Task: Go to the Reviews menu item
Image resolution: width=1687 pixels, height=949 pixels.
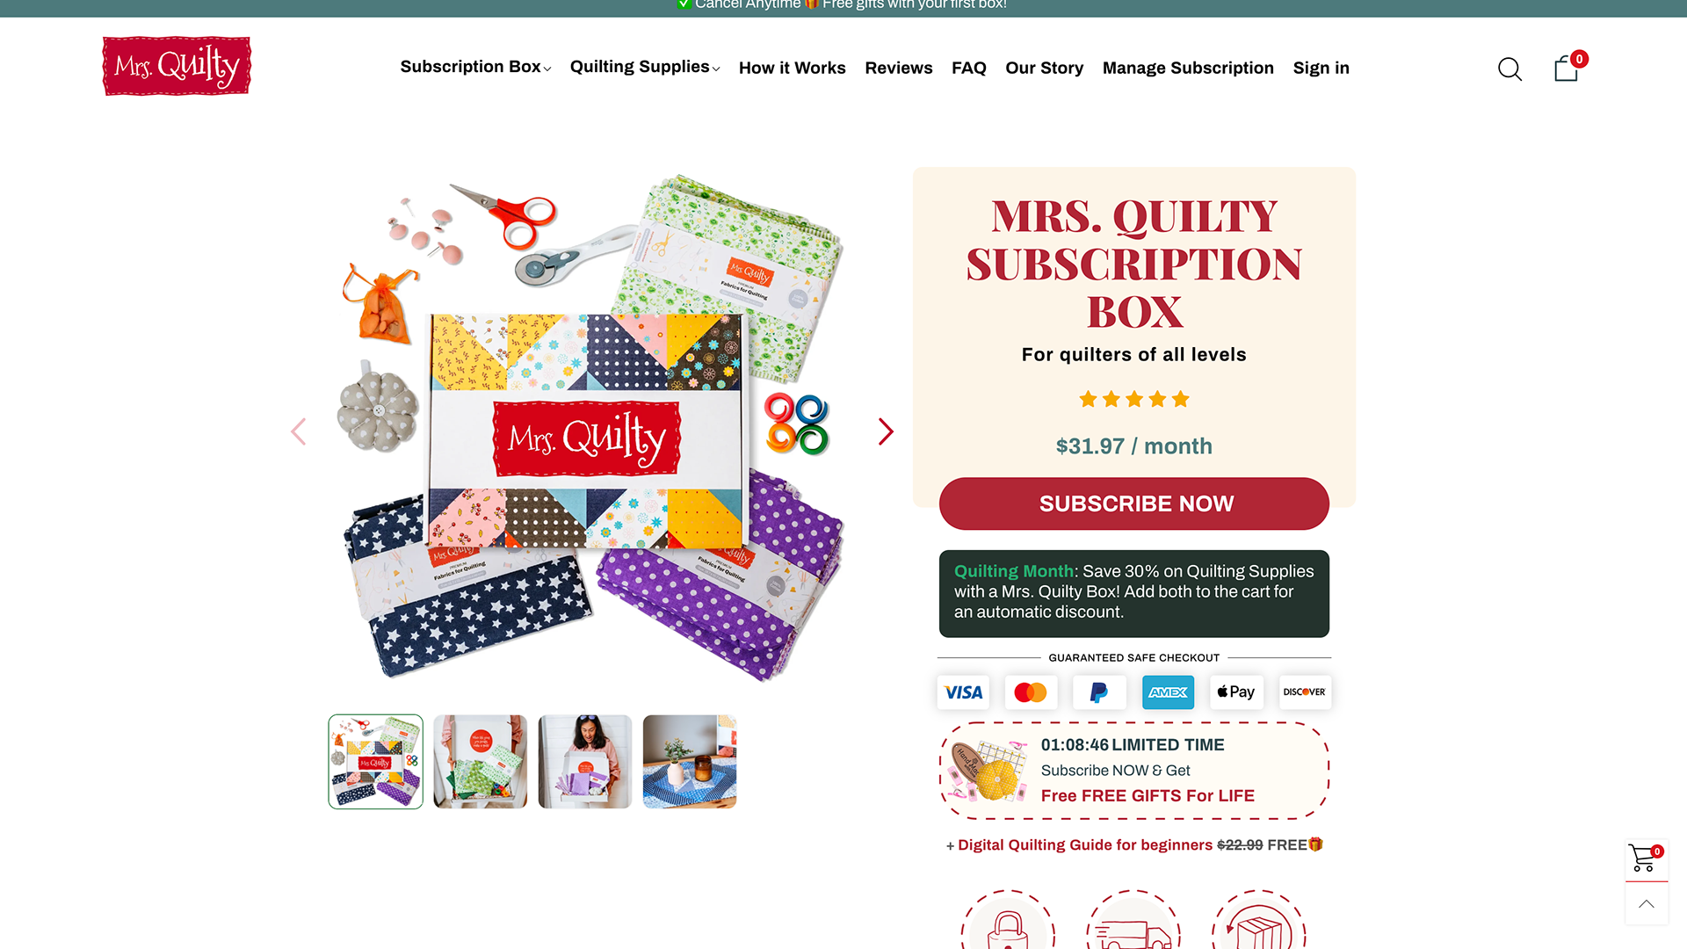Action: [x=898, y=68]
